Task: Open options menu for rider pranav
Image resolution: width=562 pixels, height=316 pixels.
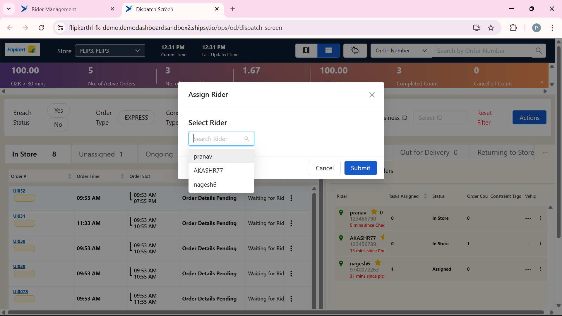Action: click(540, 218)
